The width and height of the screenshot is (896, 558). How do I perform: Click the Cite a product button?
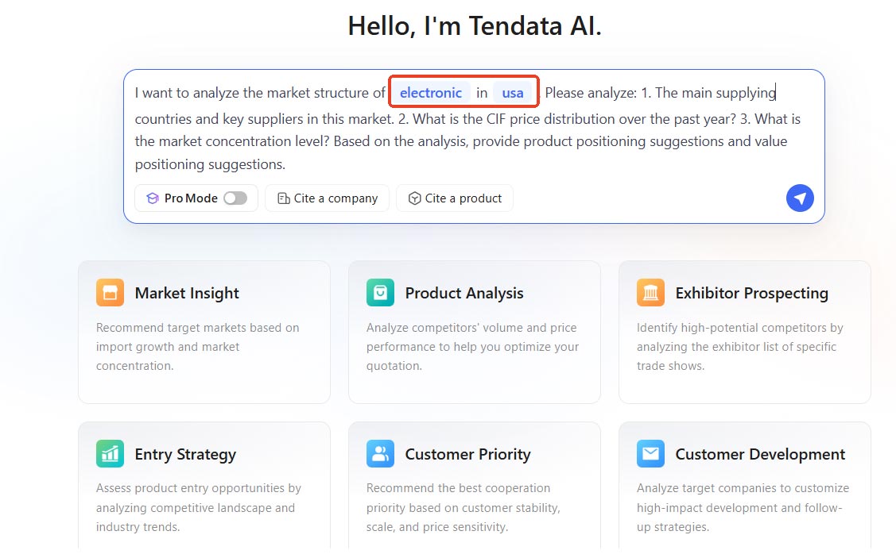454,198
